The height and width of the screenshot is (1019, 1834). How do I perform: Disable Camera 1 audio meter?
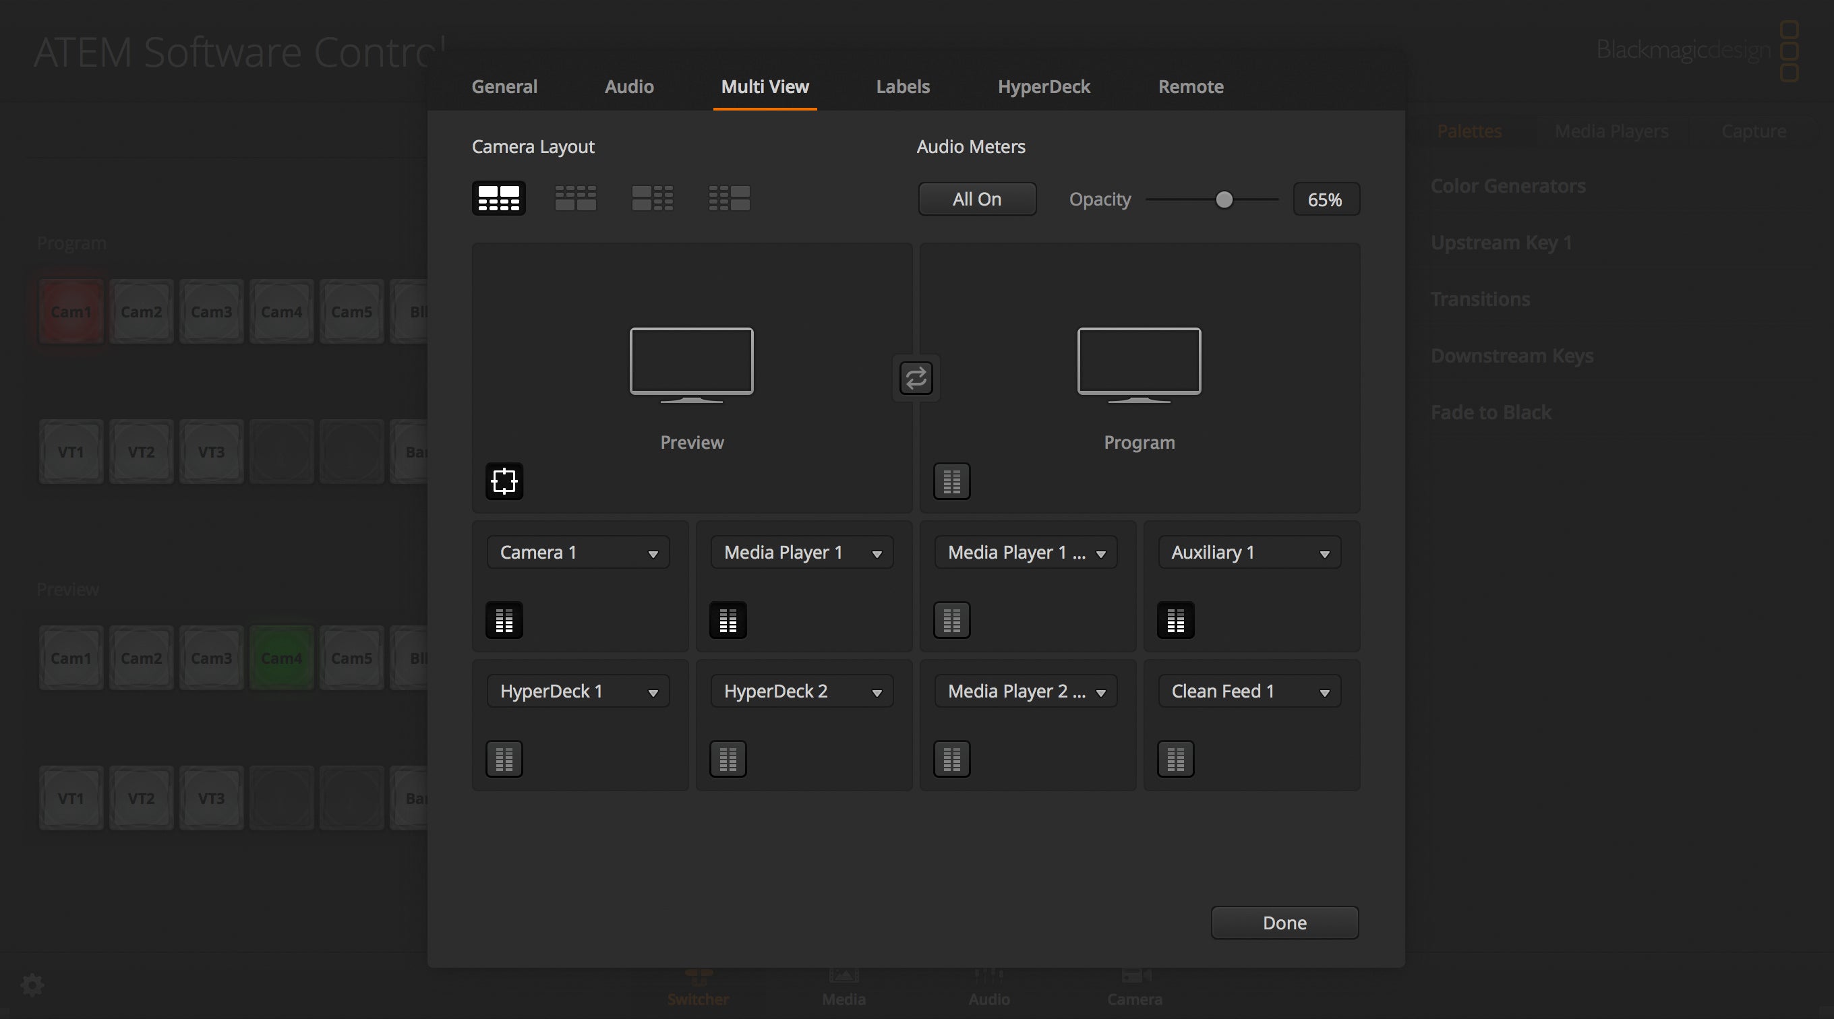[504, 620]
